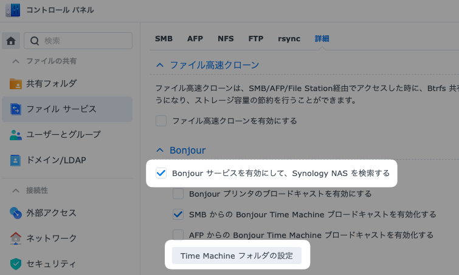The height and width of the screenshot is (275, 459).
Task: Uncheck SMB Bonjour Time Machine broadcast
Action: [178, 214]
